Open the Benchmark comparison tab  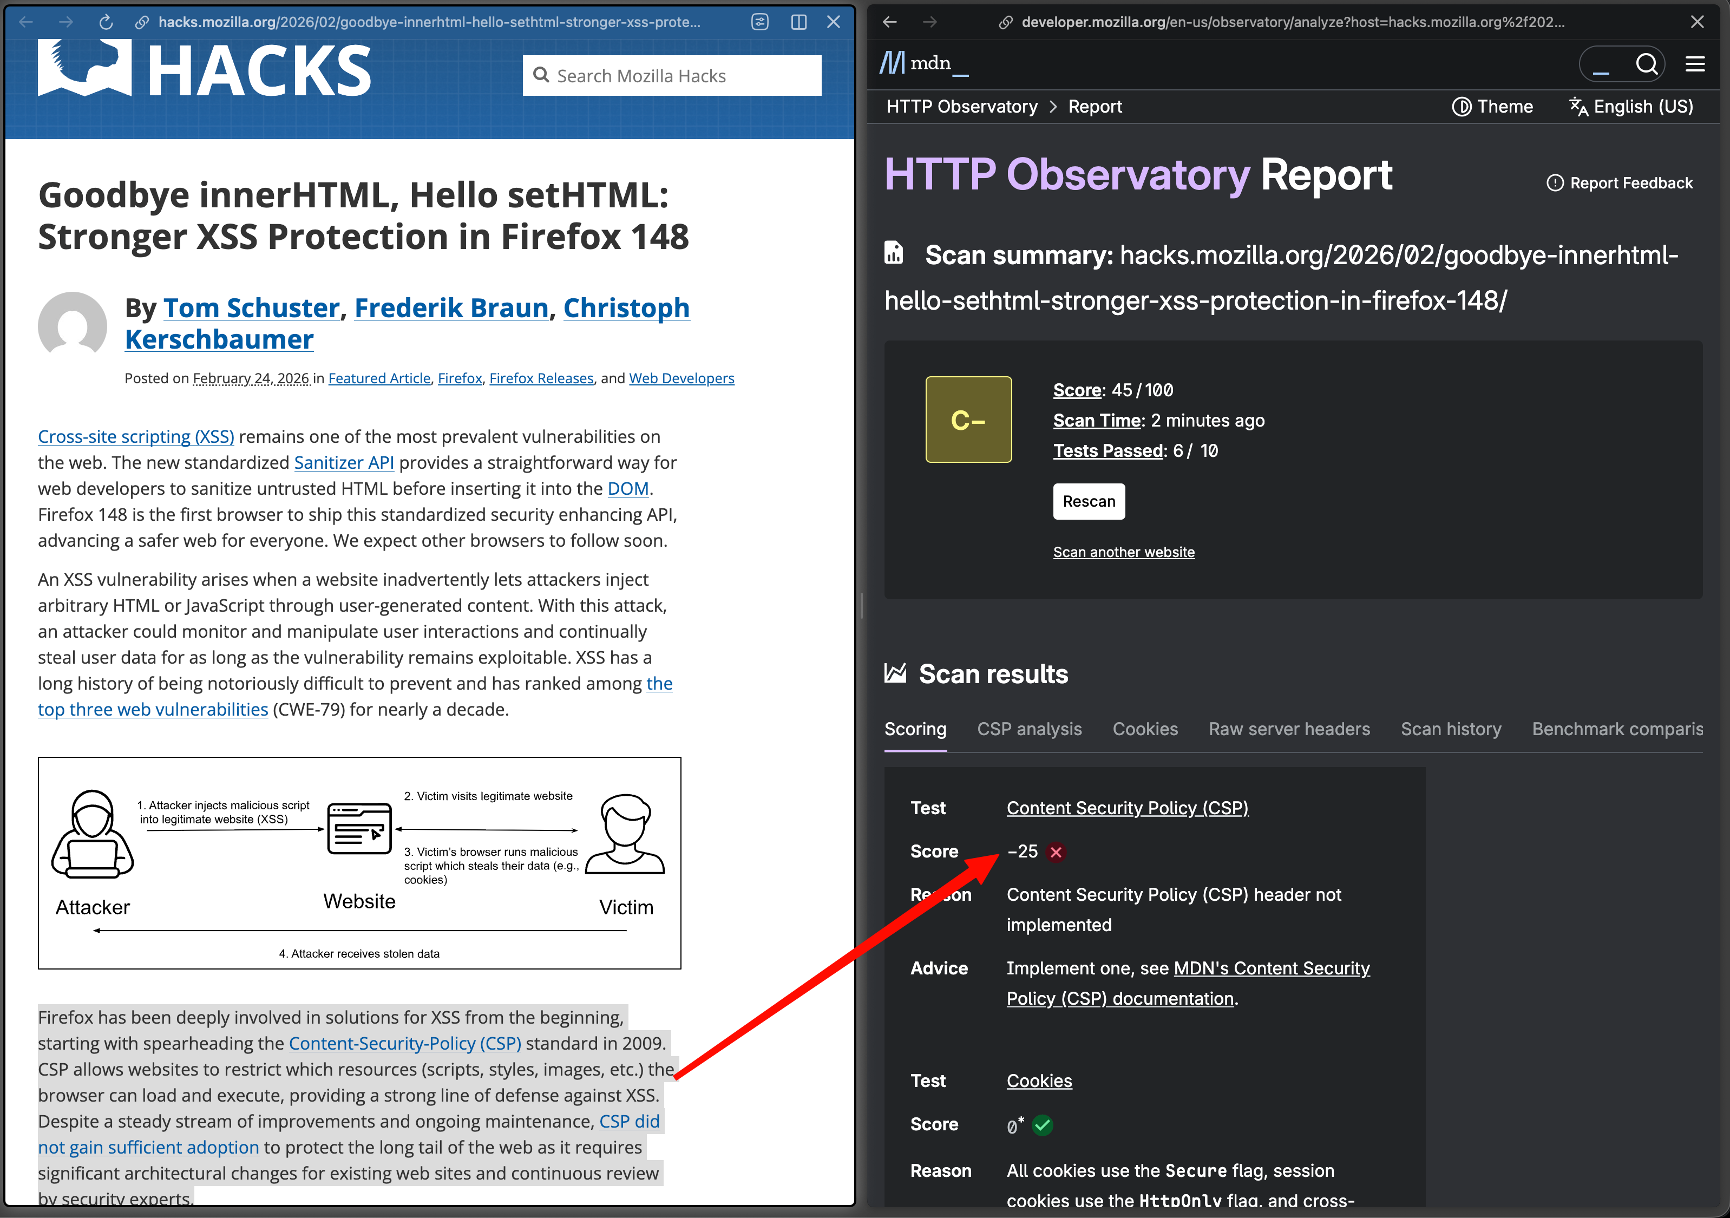coord(1617,729)
